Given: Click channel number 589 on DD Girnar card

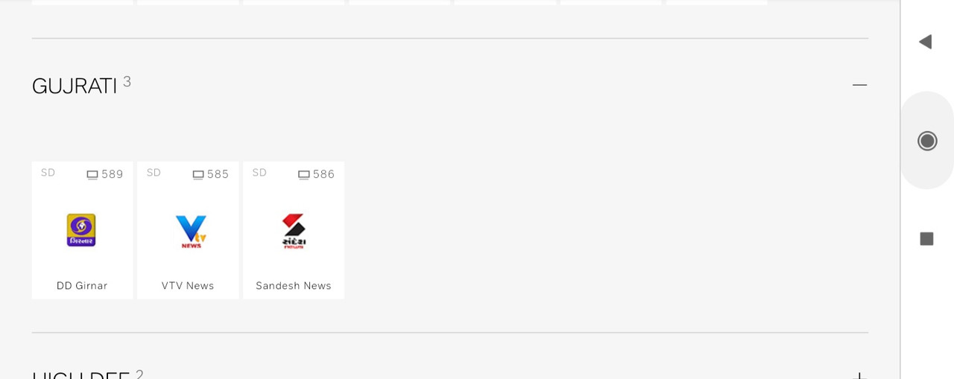Looking at the screenshot, I should coord(113,174).
